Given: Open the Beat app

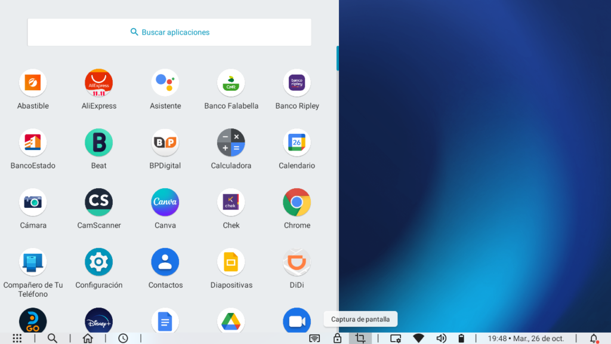Looking at the screenshot, I should (98, 143).
